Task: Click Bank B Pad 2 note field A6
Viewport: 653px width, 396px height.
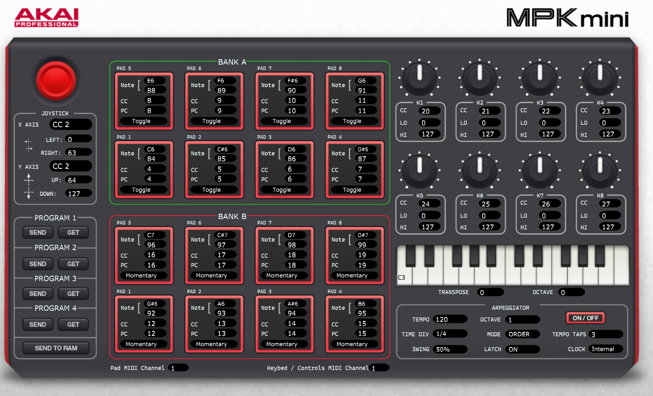Action: [225, 304]
